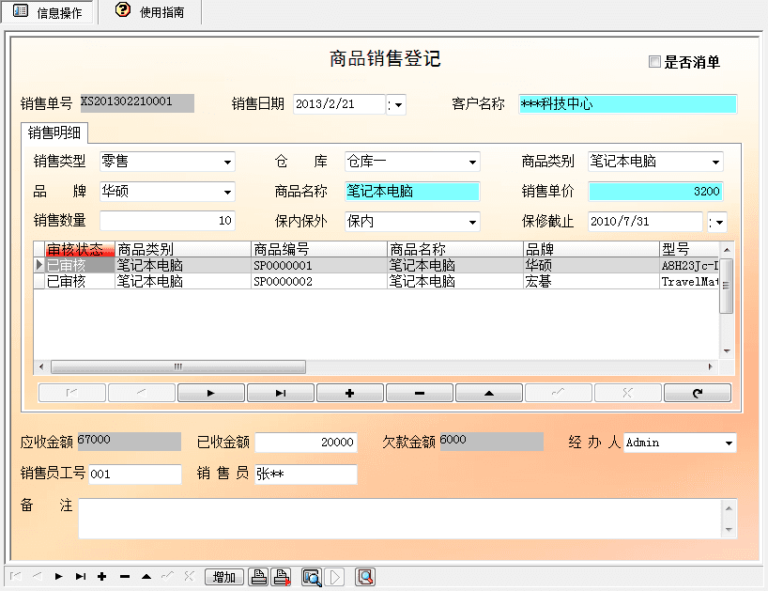This screenshot has width=768, height=591.
Task: Click the rightmost search icon in bottom toolbar
Action: (364, 577)
